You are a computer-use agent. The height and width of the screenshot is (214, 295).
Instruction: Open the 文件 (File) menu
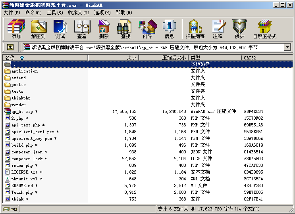[12, 13]
